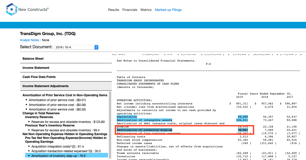Image resolution: width=306 pixels, height=160 pixels.
Task: Click the OPERATING ACTIVITIES: heading in filing
Action: (x=134, y=100)
